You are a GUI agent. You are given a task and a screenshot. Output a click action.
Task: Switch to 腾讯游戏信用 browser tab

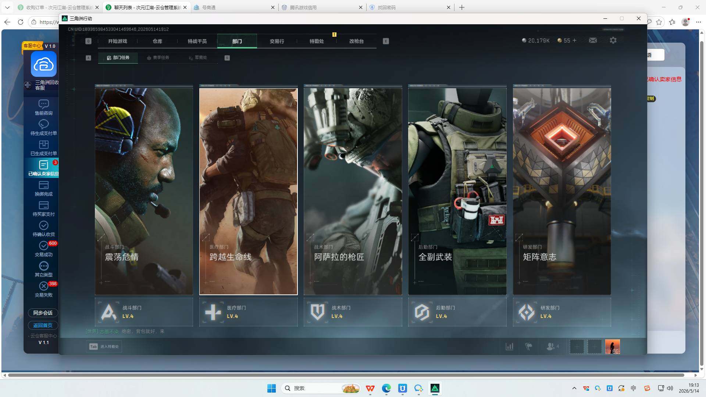322,7
